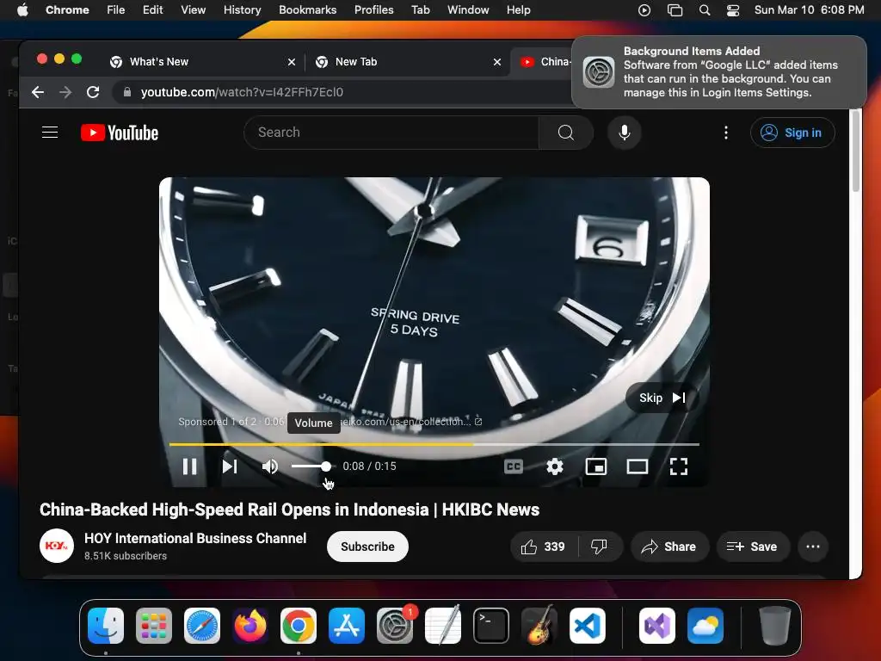Viewport: 881px width, 661px height.
Task: Seek on the yellow ad progress bar
Action: [x=434, y=444]
